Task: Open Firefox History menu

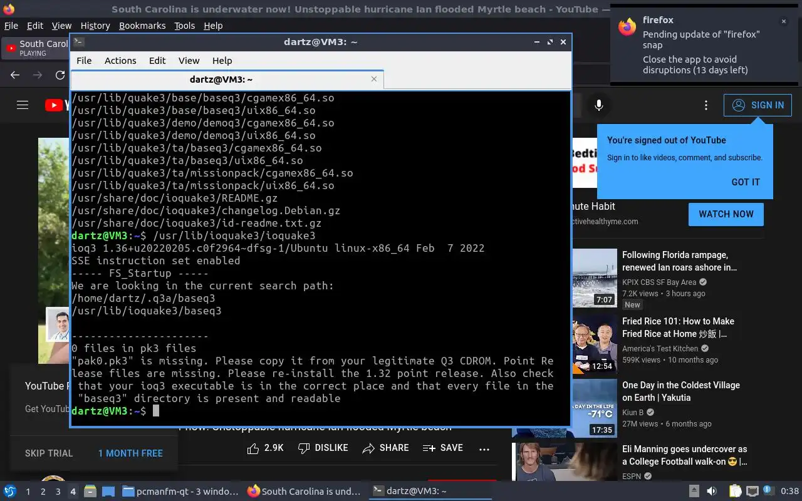Action: 95,26
